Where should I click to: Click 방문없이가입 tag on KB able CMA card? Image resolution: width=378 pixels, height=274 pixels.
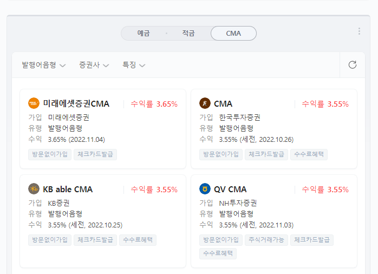pos(50,240)
